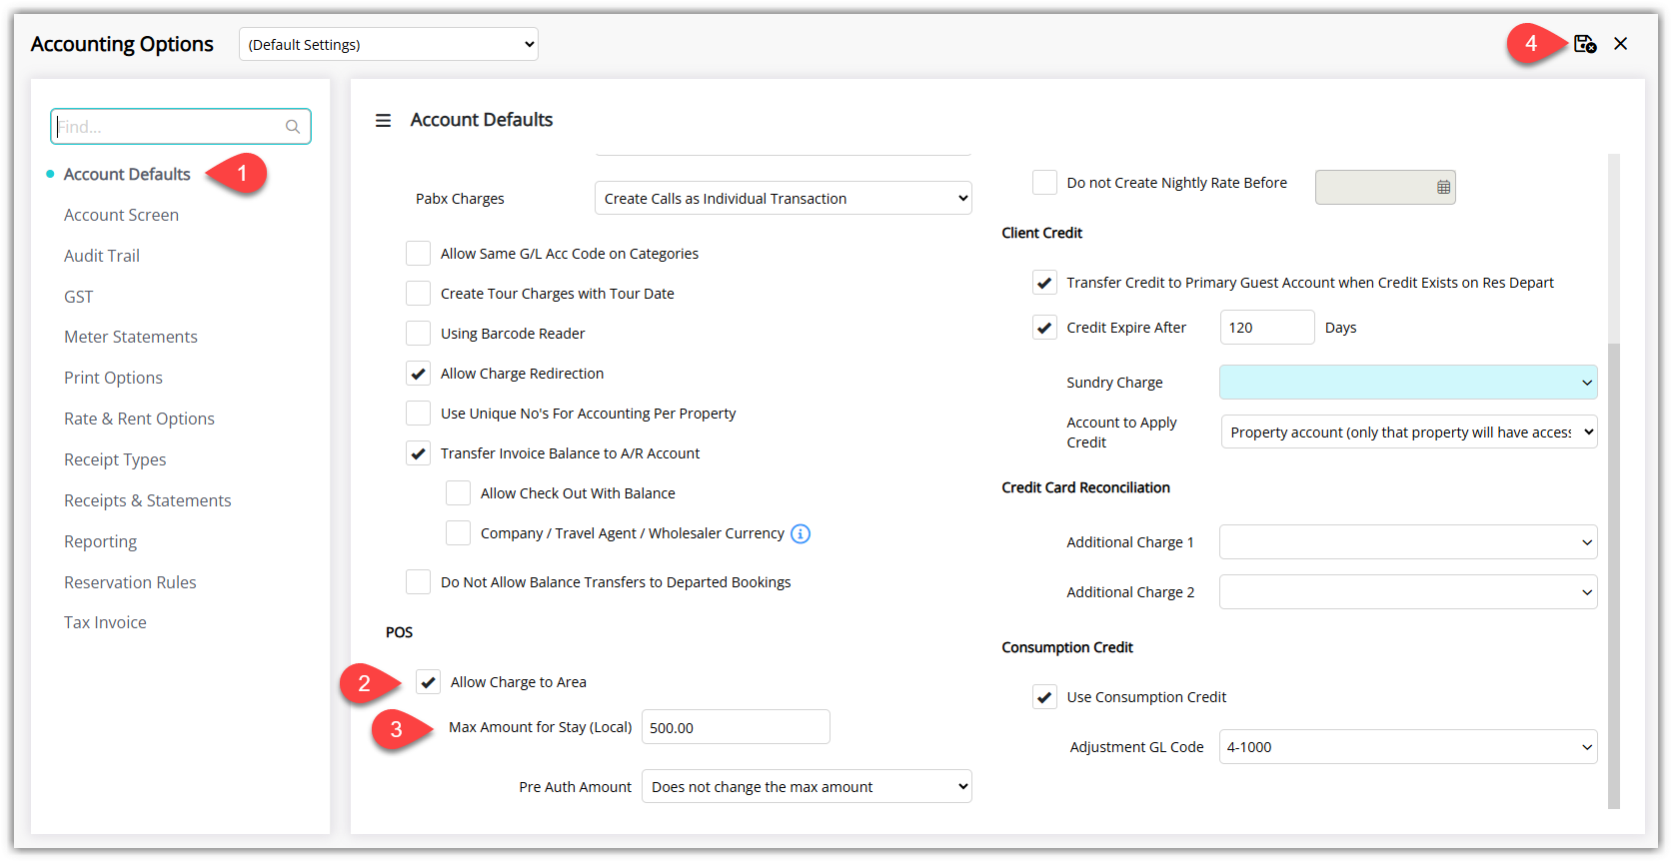Screen dimensions: 1674x864
Task: Click the search magnifier icon
Action: (293, 127)
